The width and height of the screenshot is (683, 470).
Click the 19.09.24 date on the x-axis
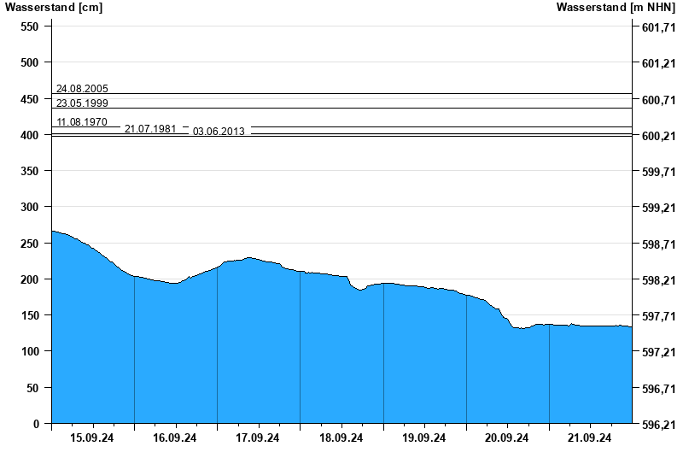click(x=424, y=438)
